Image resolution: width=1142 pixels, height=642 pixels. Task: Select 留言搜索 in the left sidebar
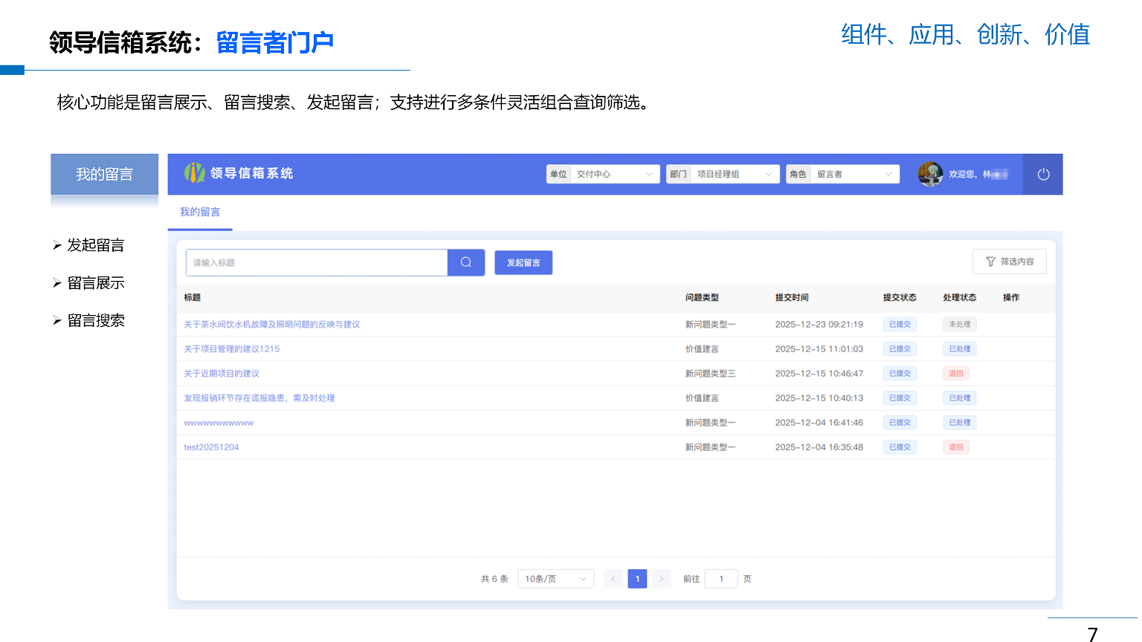click(97, 320)
